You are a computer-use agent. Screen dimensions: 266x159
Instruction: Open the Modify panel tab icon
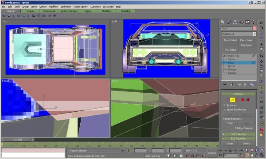click(229, 22)
